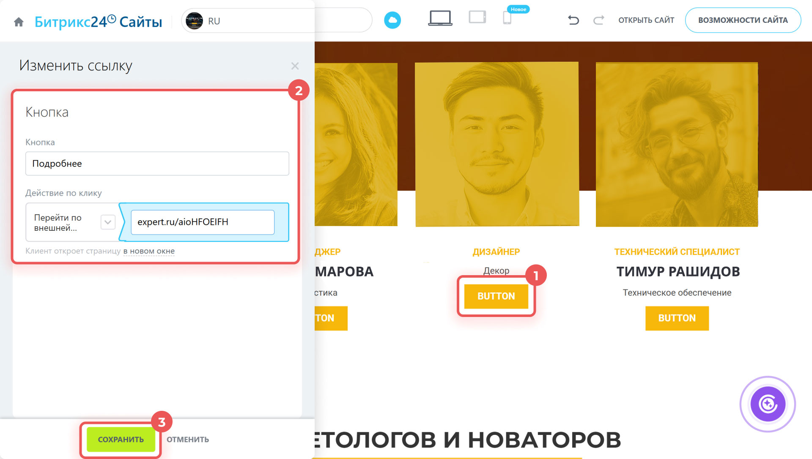Close the Изменить ссылку panel

pyautogui.click(x=295, y=66)
